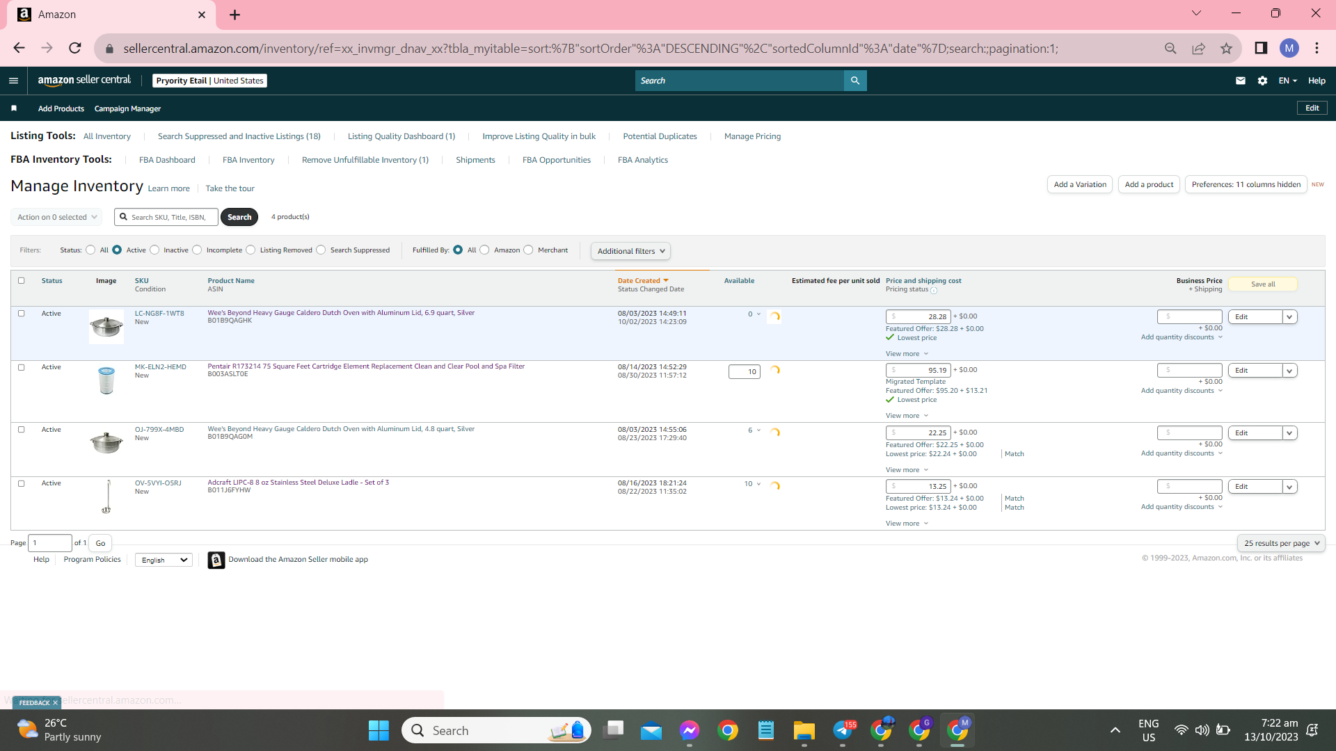
Task: Open All Inventory listing tool
Action: pos(107,136)
